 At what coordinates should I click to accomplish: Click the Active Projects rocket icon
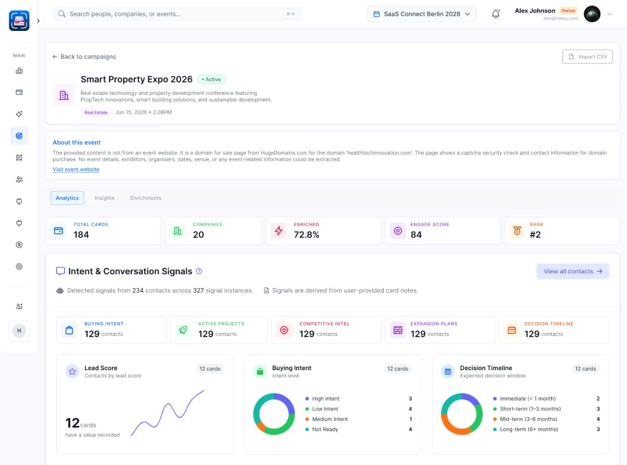coord(184,330)
